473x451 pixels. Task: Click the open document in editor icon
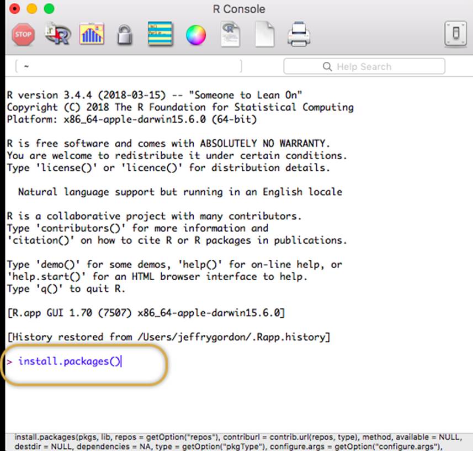point(230,35)
